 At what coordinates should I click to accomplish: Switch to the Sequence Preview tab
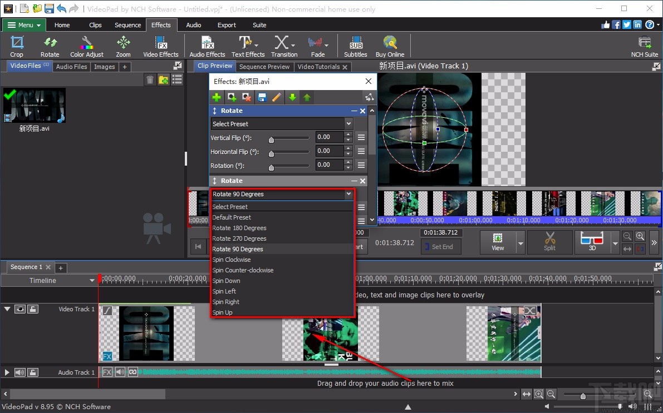(x=264, y=66)
